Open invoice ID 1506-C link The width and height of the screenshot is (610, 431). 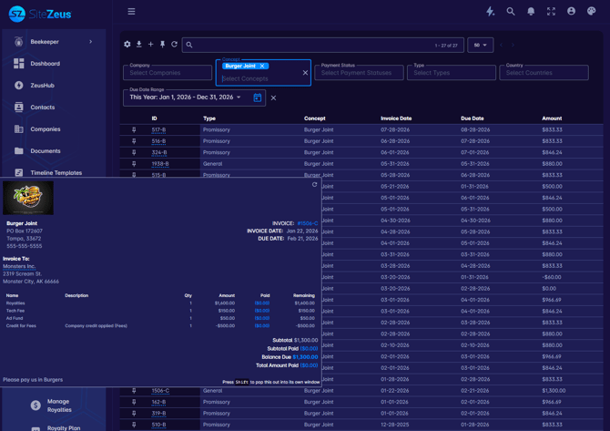(160, 391)
